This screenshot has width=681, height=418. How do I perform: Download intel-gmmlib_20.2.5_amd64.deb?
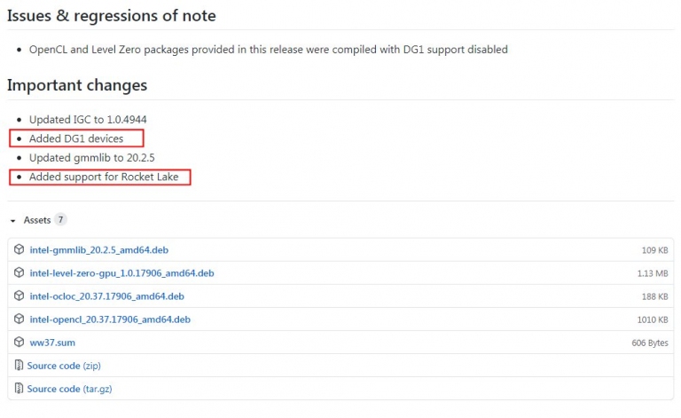click(x=99, y=250)
